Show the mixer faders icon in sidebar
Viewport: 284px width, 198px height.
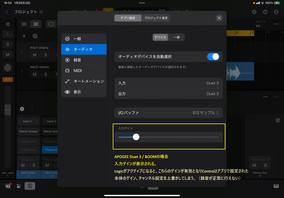tap(8, 24)
